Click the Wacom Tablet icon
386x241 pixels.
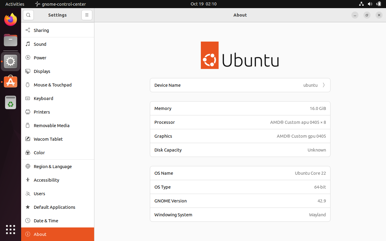coord(28,139)
